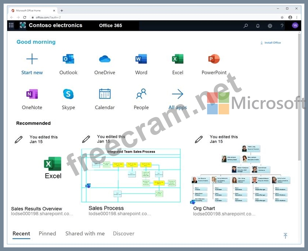Viewport: 308px width, 251px height.
Task: Click the All apps arrow
Action: [x=178, y=94]
